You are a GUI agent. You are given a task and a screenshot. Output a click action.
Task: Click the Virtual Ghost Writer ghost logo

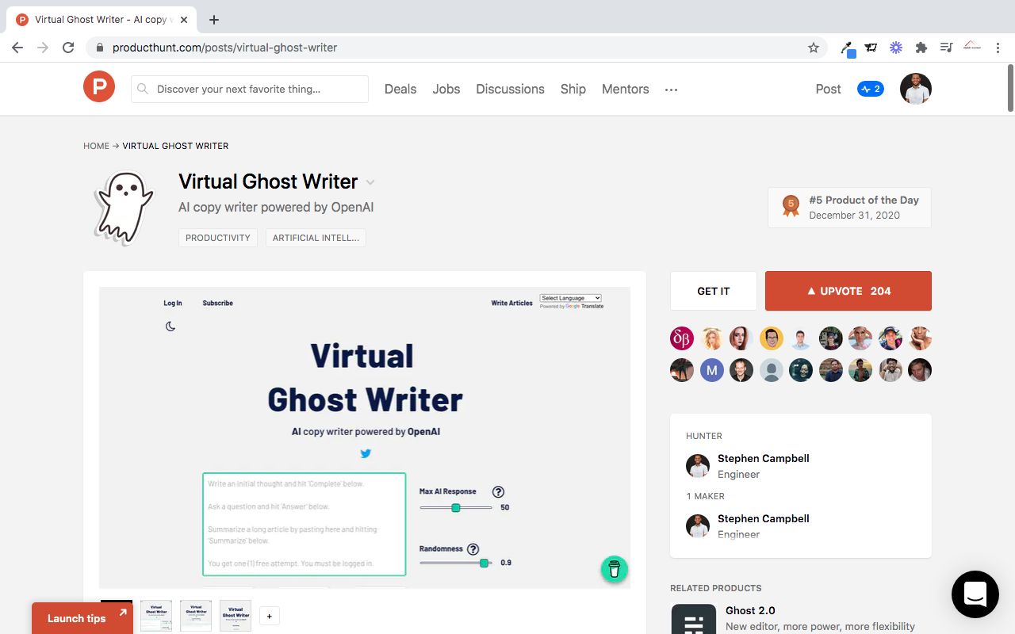click(123, 208)
